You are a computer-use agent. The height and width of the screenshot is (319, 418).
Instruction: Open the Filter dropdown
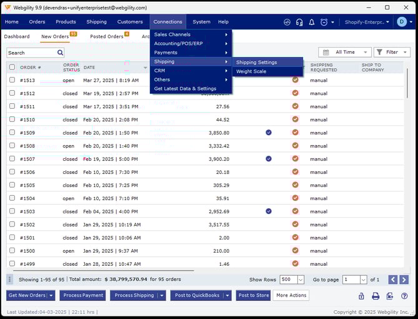(x=392, y=53)
